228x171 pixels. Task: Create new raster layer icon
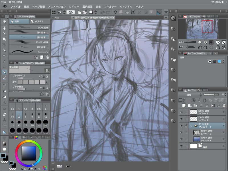[x=184, y=105]
